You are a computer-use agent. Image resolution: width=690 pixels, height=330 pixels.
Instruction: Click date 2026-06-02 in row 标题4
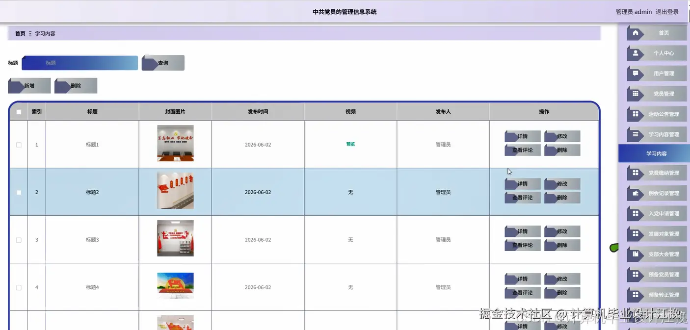(x=258, y=287)
